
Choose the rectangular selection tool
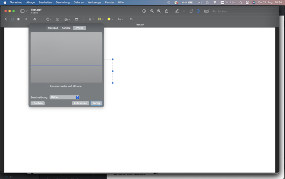[x=12, y=19]
